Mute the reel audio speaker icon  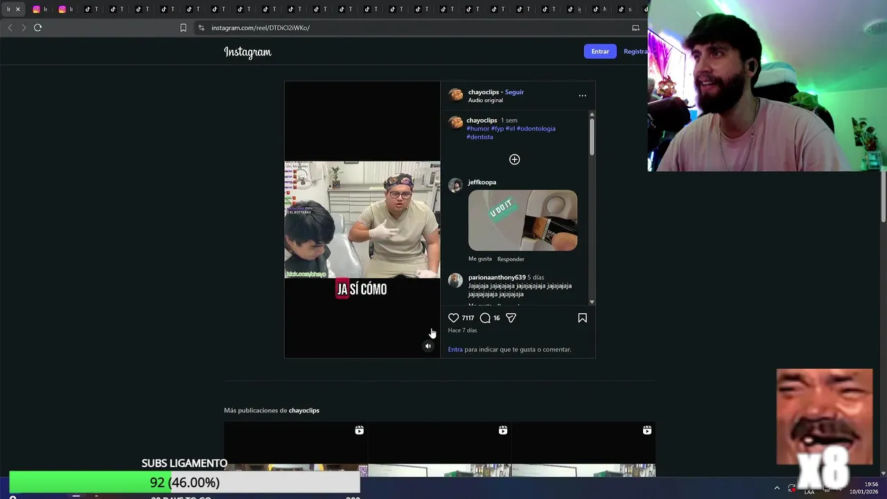coord(428,347)
